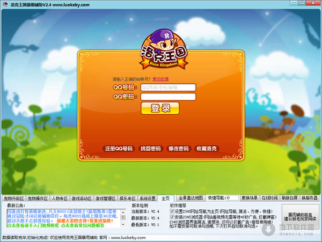
Task: Switch to the 娱乐专区 tab
Action: pos(127,199)
